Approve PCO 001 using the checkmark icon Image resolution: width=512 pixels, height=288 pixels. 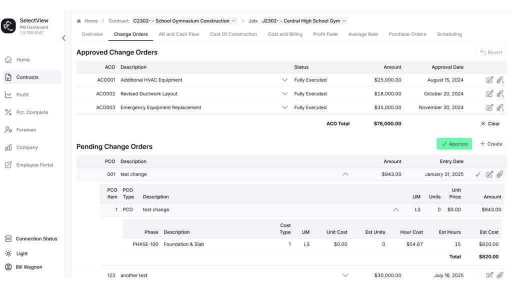(478, 174)
